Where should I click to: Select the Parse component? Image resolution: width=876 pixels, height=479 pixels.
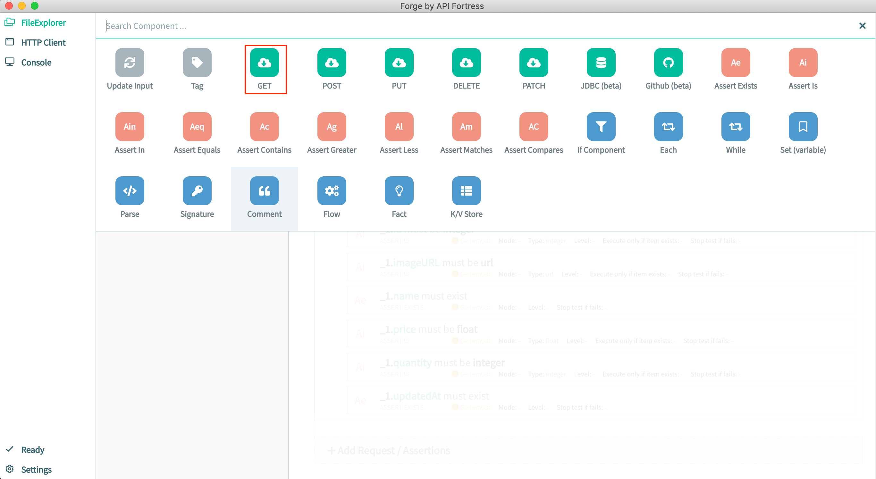[x=130, y=196]
